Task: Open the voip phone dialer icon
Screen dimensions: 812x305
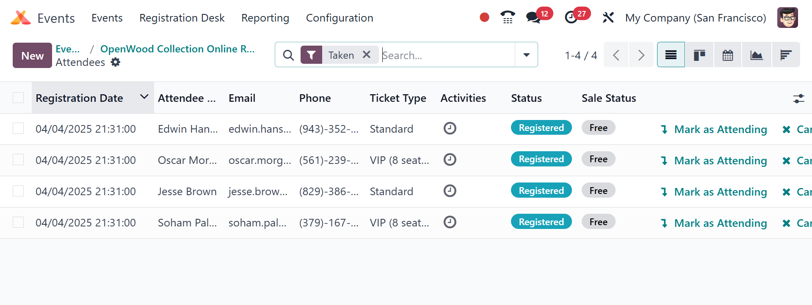Action: 508,17
